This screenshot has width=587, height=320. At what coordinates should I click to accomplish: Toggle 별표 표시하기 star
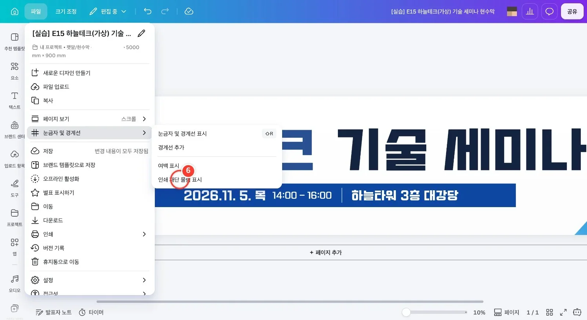[90, 192]
